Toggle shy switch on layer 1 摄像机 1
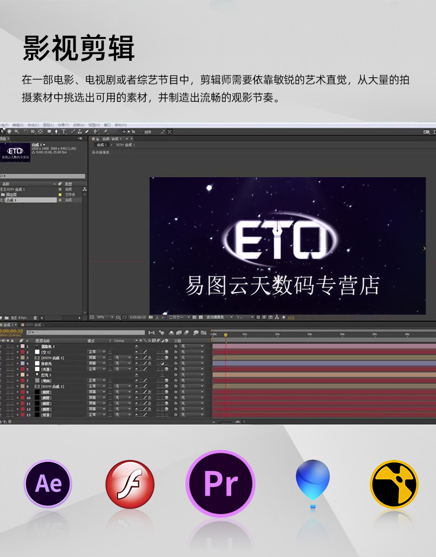This screenshot has width=436, height=557. 136,346
